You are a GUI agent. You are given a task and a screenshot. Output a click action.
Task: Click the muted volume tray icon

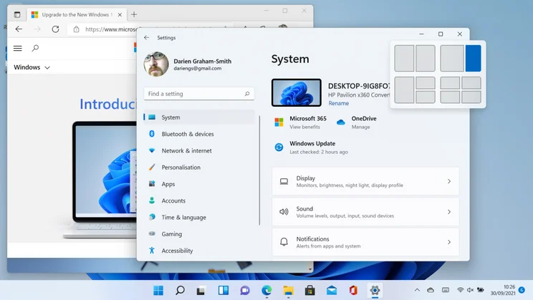(470, 290)
